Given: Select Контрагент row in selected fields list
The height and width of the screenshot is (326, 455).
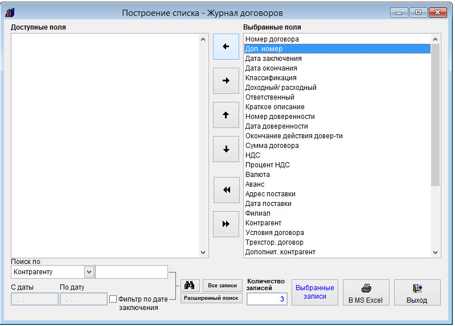Looking at the screenshot, I should [x=337, y=223].
